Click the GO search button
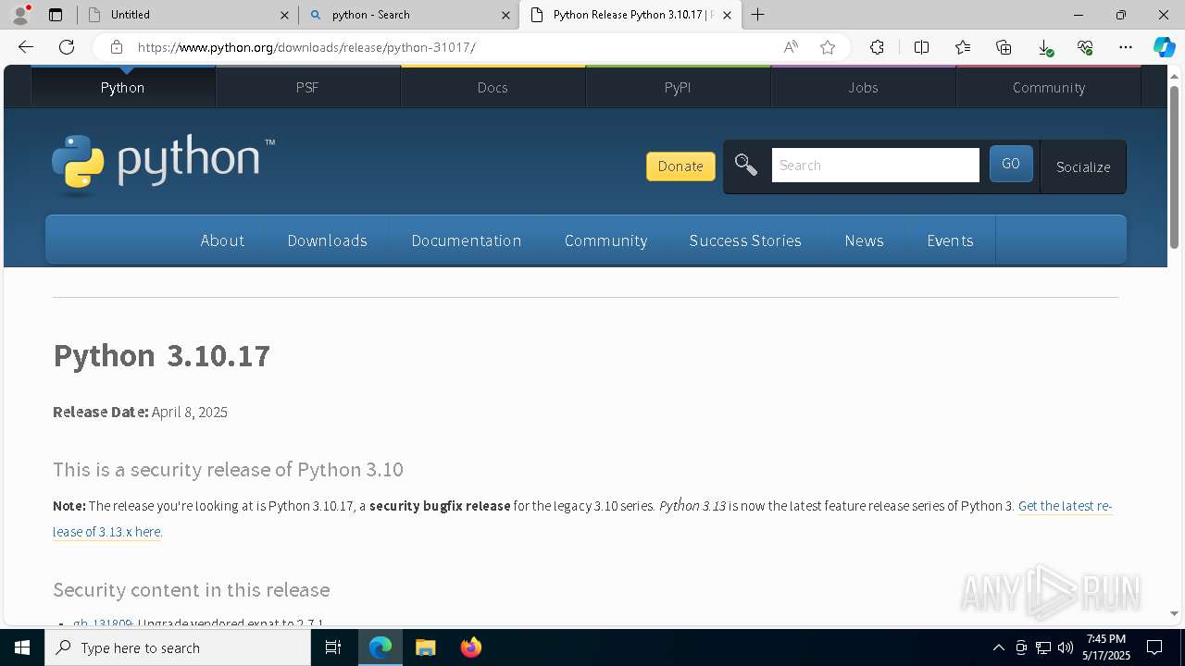 coord(1011,164)
